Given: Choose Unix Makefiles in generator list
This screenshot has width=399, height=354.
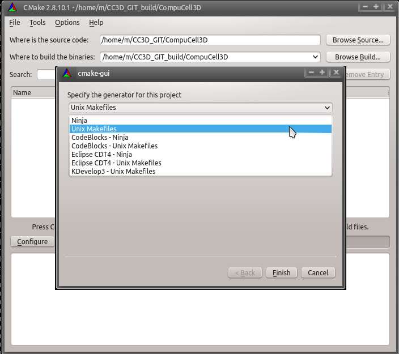Looking at the screenshot, I should 94,129.
